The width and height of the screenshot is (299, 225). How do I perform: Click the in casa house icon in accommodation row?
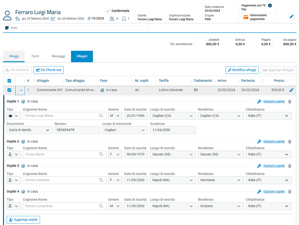pyautogui.click(x=102, y=90)
